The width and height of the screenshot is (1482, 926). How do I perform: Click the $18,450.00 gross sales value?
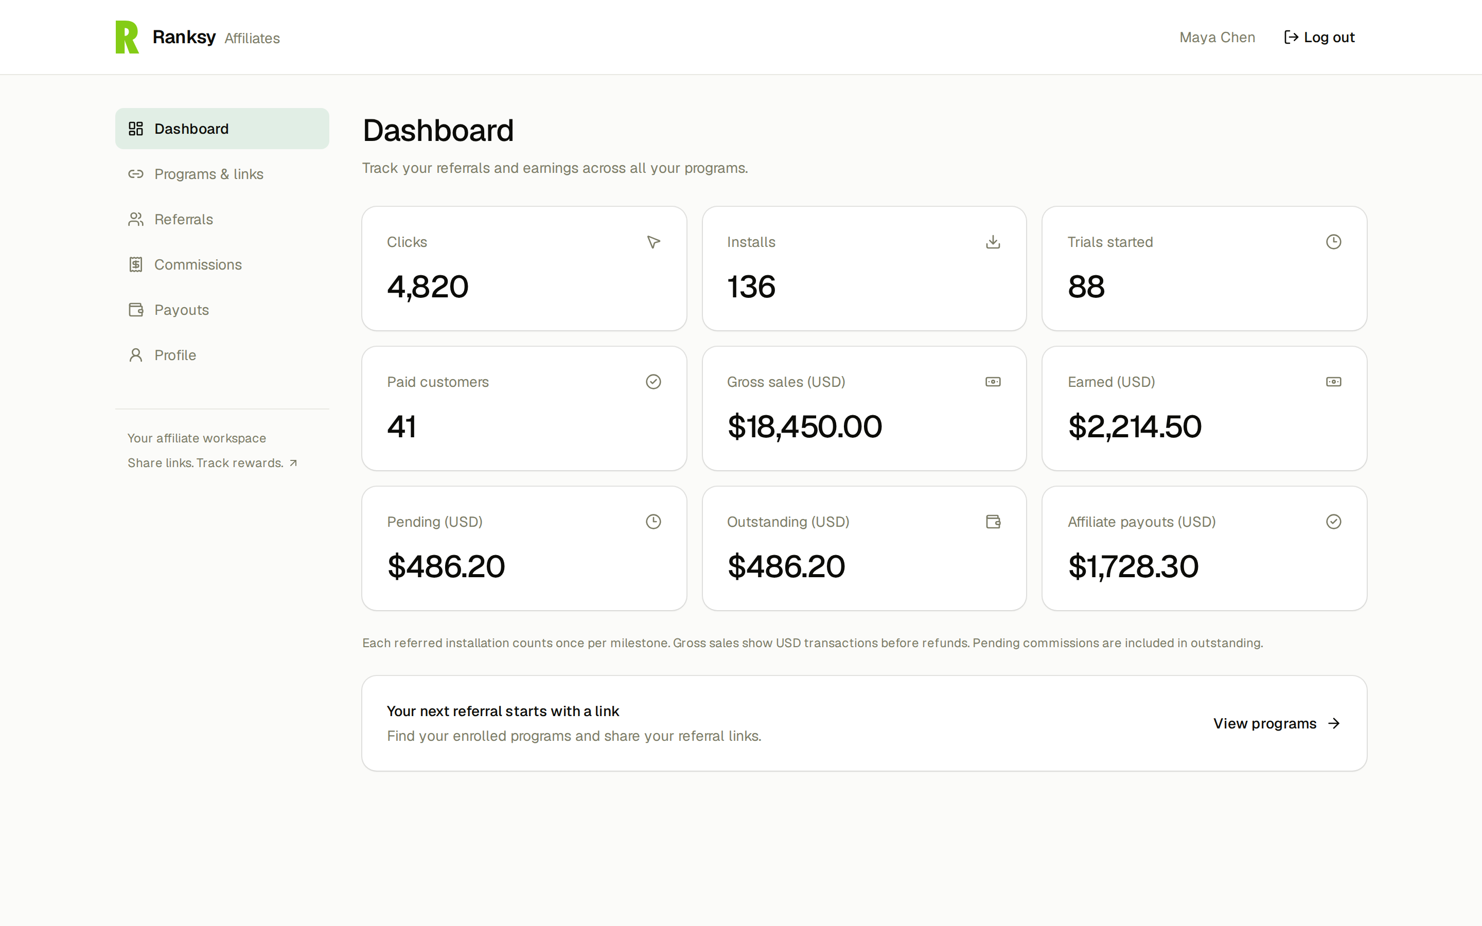[804, 426]
